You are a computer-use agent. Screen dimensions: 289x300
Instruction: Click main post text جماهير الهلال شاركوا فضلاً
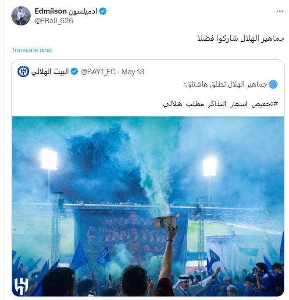tap(241, 38)
